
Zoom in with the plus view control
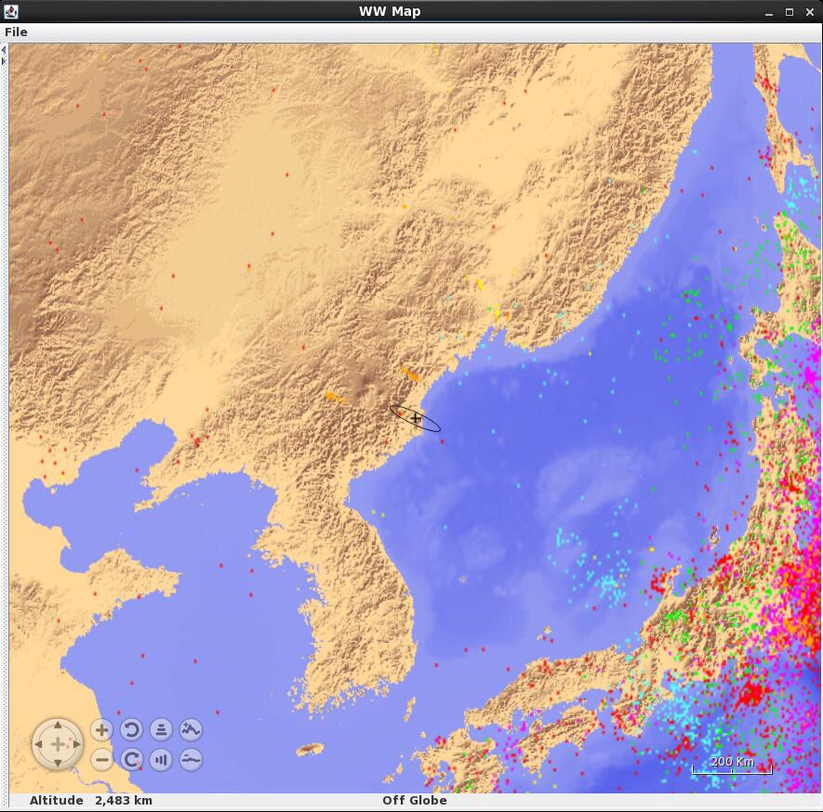[x=101, y=729]
